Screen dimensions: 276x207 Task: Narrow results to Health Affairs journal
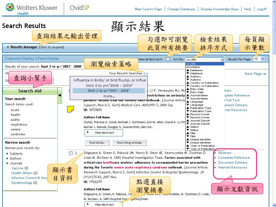tap(22, 173)
